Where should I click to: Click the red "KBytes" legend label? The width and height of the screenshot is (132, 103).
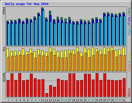coord(129,92)
